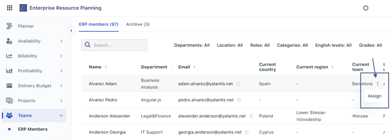Click the Availability sidebar icon
The image size is (392, 140).
point(9,41)
